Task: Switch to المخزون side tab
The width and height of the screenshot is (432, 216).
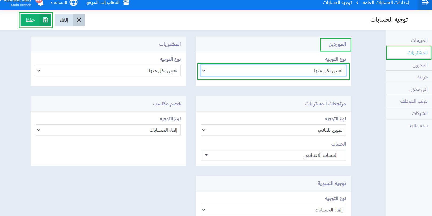Action: pos(420,65)
